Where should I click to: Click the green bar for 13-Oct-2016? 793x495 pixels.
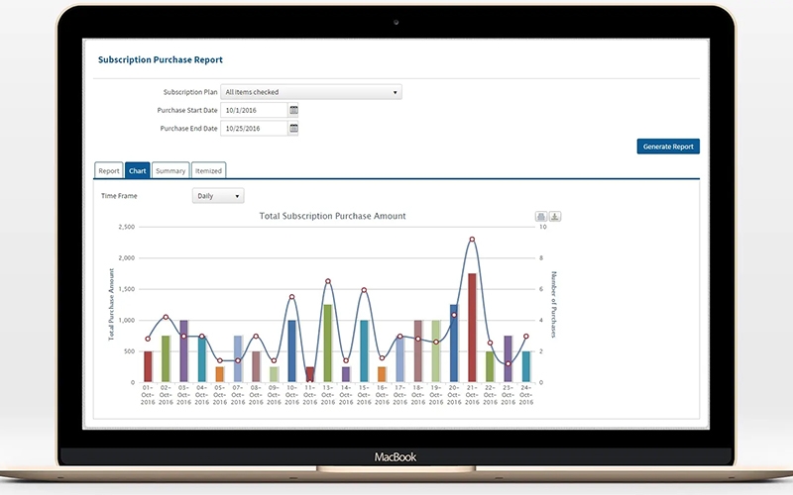pyautogui.click(x=328, y=343)
